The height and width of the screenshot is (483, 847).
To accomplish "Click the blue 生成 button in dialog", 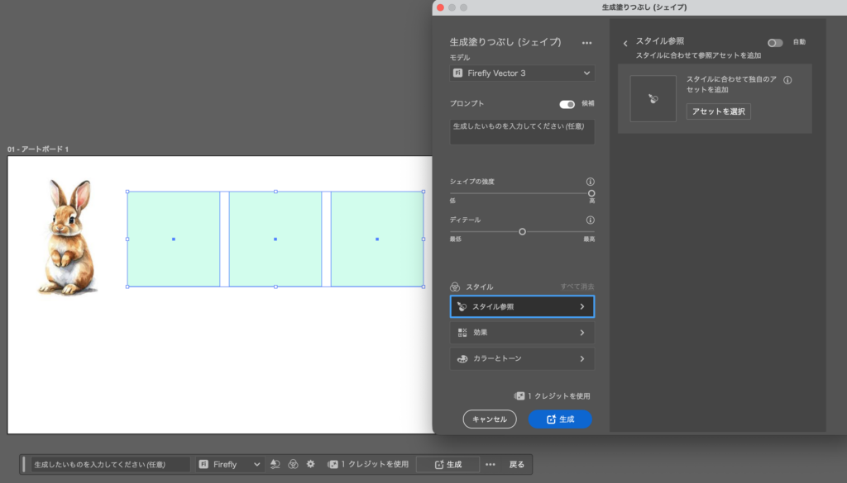I will coord(560,419).
